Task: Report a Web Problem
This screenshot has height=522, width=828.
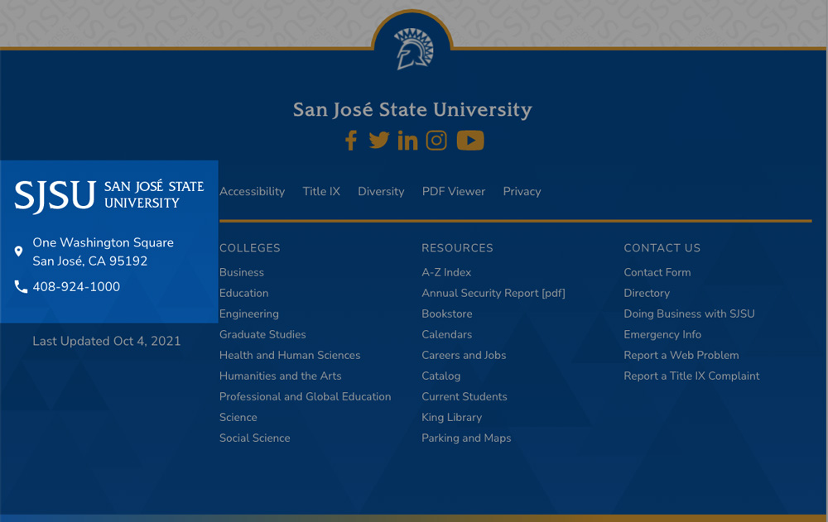Action: [681, 355]
